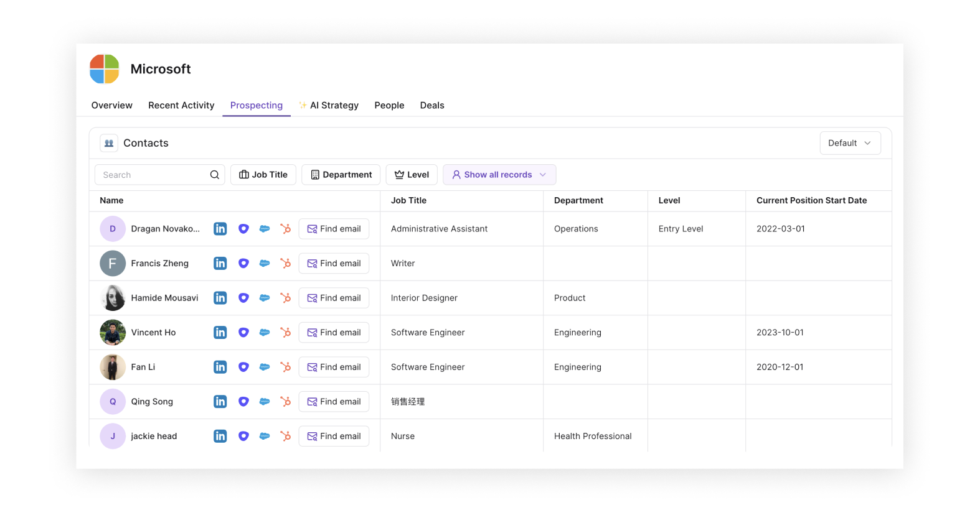Image resolution: width=980 pixels, height=505 pixels.
Task: Open Dragan Novako's LinkedIn profile icon
Action: pyautogui.click(x=220, y=229)
